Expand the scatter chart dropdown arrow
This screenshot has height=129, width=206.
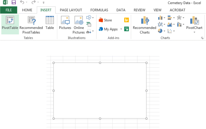pos(174,31)
